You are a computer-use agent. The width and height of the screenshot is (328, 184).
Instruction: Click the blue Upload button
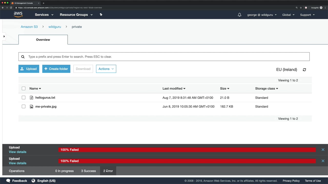(x=29, y=69)
